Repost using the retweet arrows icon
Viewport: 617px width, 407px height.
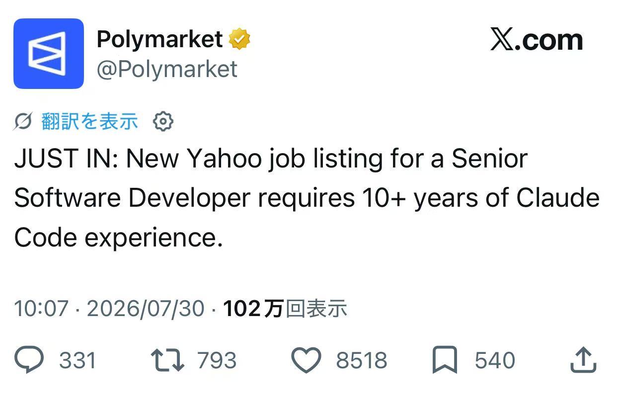point(168,361)
